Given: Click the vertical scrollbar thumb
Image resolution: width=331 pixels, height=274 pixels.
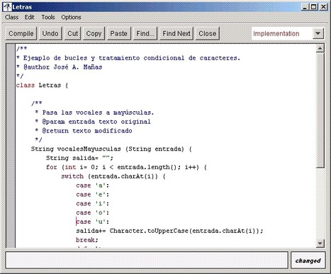Looking at the screenshot, I should click(x=320, y=110).
